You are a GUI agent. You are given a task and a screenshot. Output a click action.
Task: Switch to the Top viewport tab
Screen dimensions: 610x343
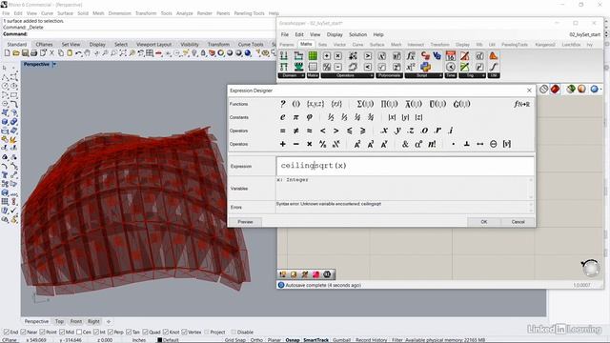[x=59, y=321]
